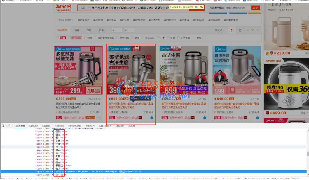This screenshot has width=309, height=180.
Task: Open the Console tab in DevTools
Action: pyautogui.click(x=34, y=126)
